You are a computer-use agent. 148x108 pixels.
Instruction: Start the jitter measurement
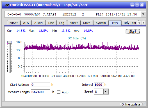(133, 31)
